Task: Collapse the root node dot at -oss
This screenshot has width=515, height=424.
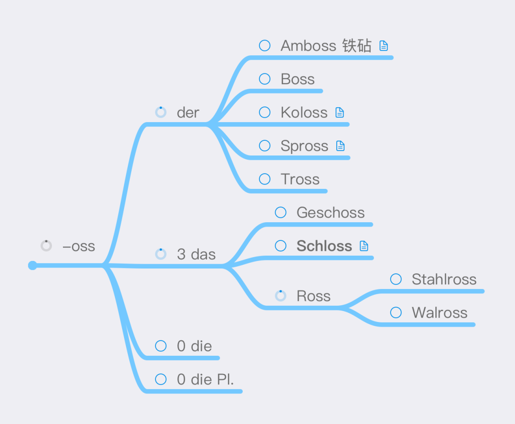Action: pyautogui.click(x=32, y=265)
